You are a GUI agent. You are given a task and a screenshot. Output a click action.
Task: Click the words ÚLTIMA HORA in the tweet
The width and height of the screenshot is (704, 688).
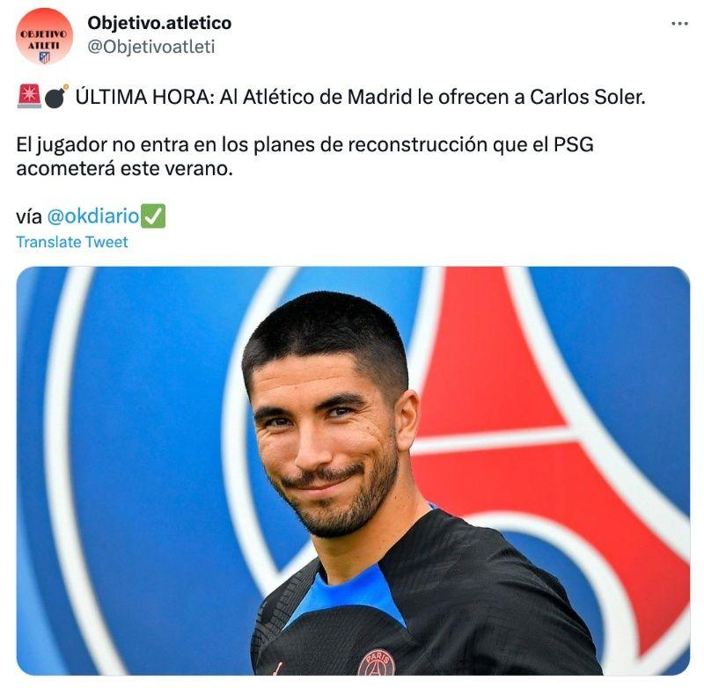pos(145,97)
